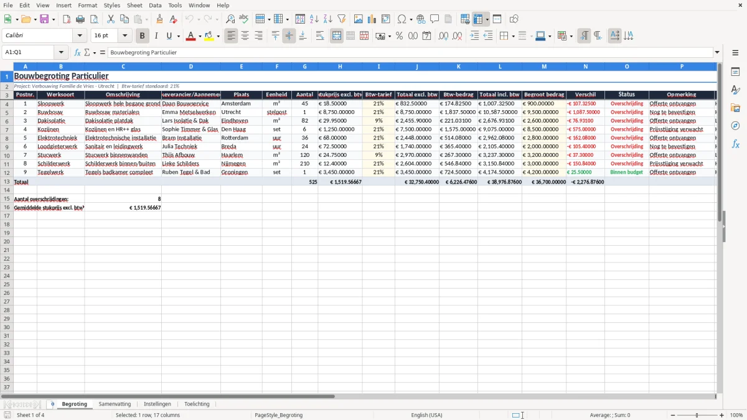Open the Borders dropdown arrow

point(513,36)
